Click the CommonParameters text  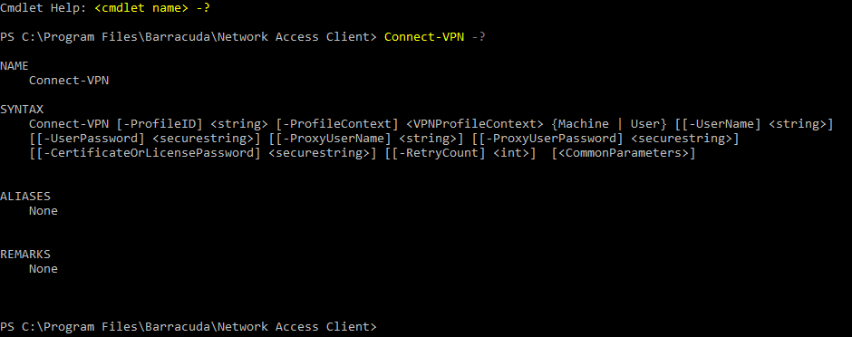[624, 154]
